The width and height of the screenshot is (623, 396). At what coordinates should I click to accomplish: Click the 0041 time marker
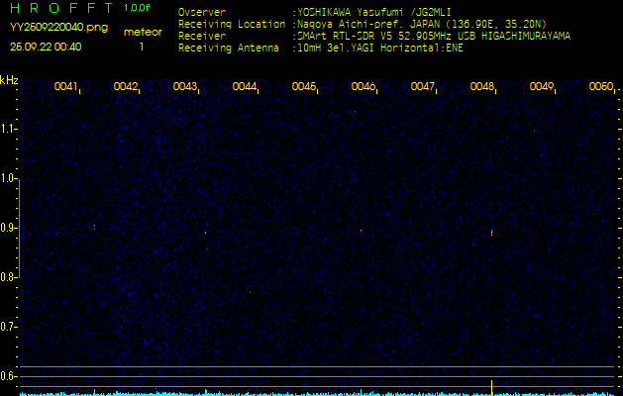tap(65, 86)
